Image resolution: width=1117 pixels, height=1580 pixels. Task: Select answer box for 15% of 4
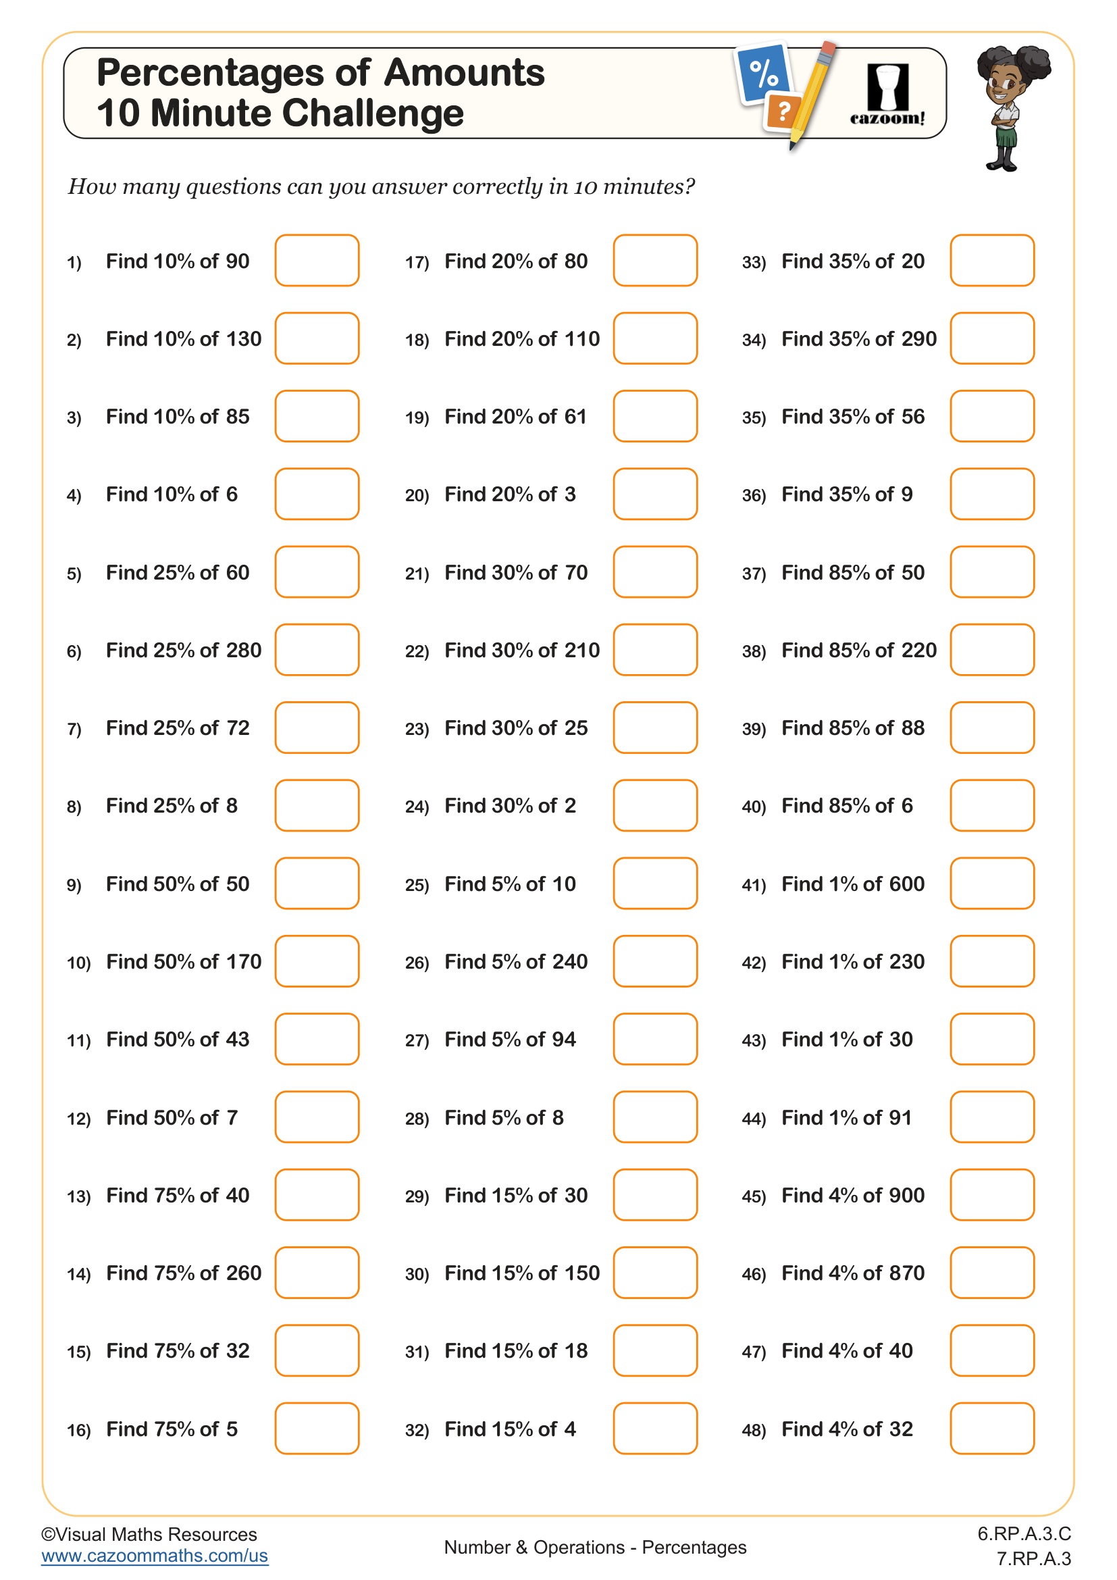(x=655, y=1428)
